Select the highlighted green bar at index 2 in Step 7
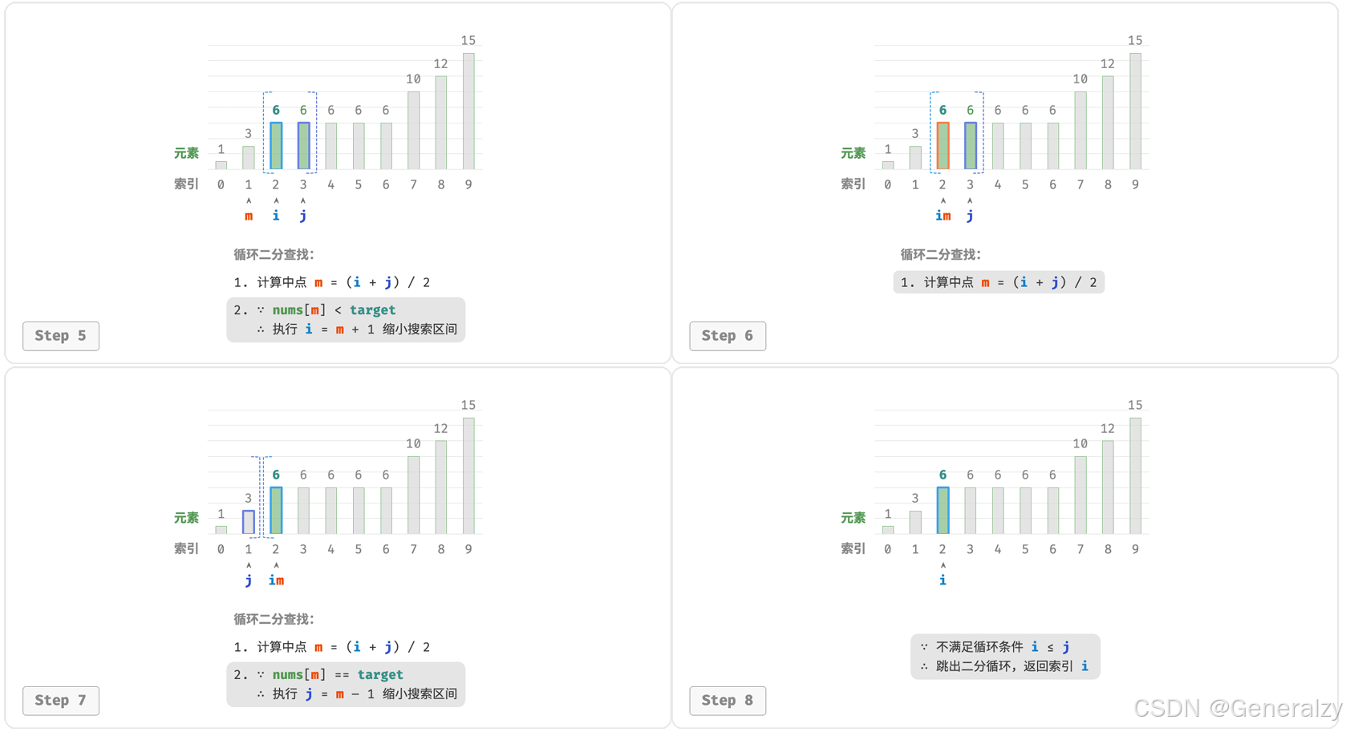Viewport: 1346px width, 732px height. 276,511
